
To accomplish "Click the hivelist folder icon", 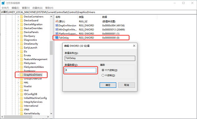I will [21, 87].
